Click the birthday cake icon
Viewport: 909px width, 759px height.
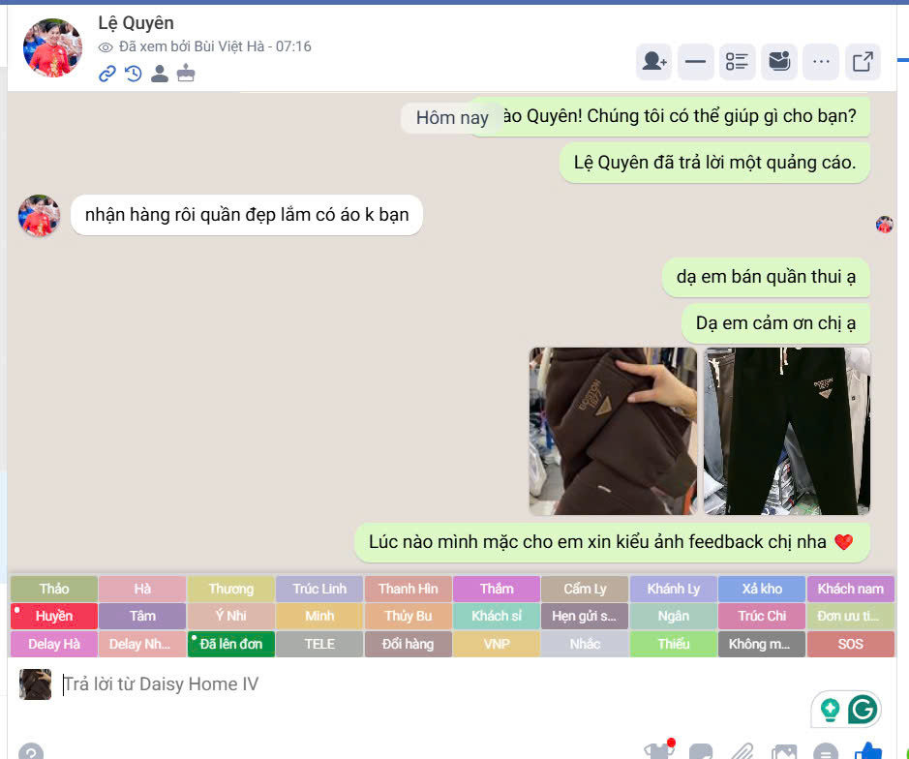coord(186,74)
